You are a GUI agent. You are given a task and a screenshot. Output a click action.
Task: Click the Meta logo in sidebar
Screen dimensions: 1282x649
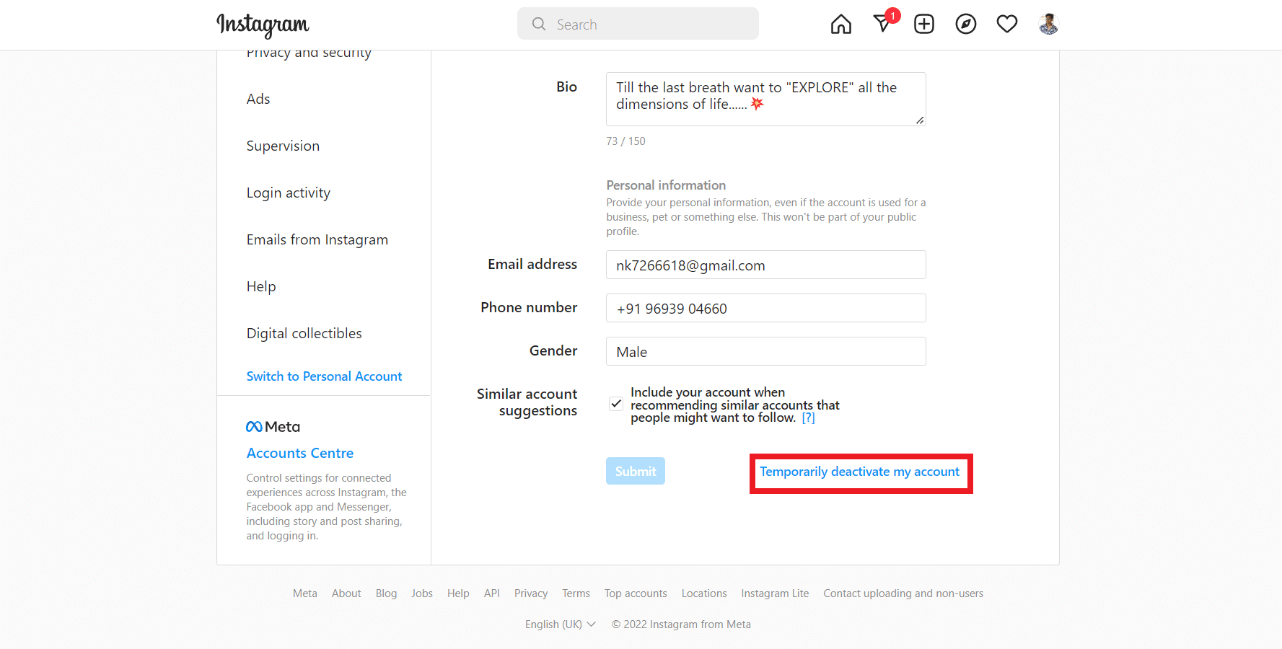click(x=273, y=427)
